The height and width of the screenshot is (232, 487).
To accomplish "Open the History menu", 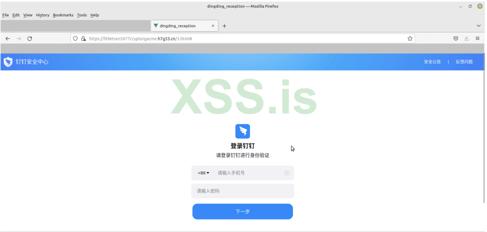I will pyautogui.click(x=43, y=15).
